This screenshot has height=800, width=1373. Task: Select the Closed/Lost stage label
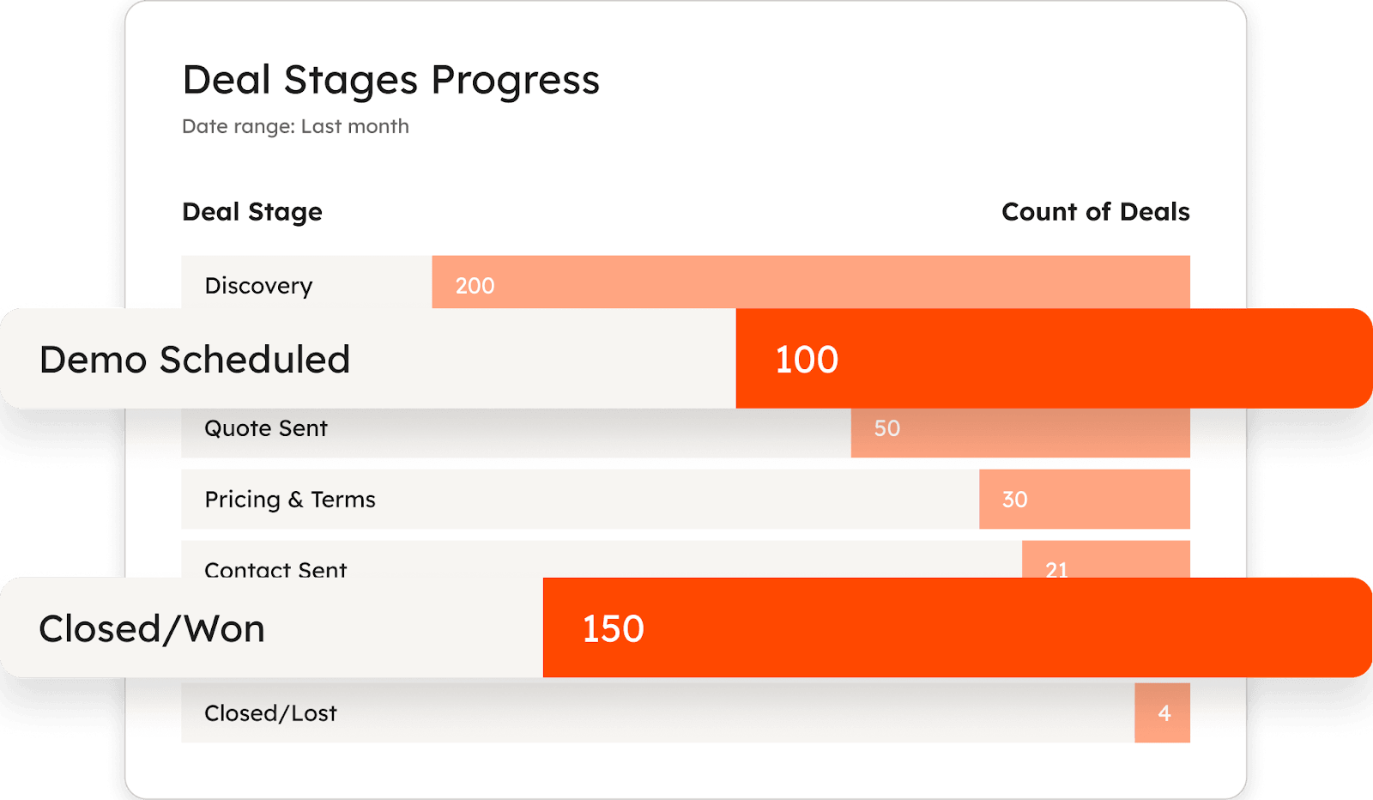(x=270, y=713)
